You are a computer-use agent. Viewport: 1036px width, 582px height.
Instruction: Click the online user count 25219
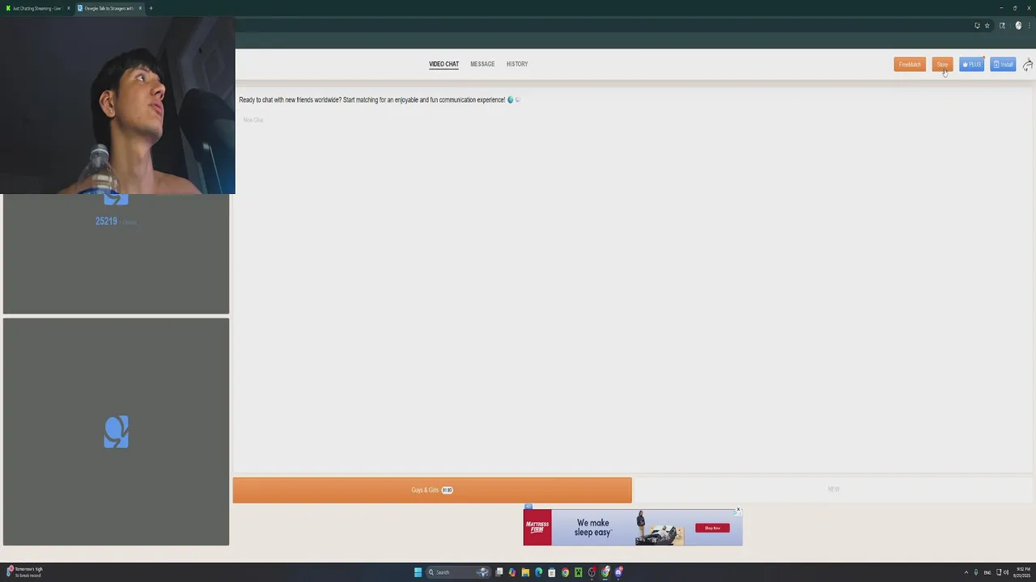point(106,221)
